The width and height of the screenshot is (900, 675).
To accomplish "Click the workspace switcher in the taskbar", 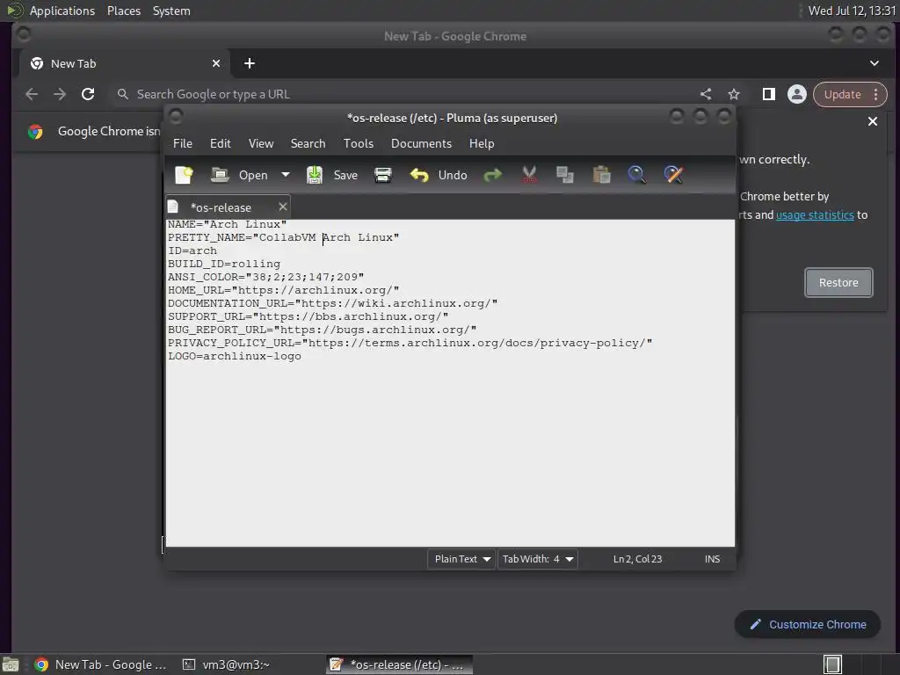I will (x=833, y=664).
